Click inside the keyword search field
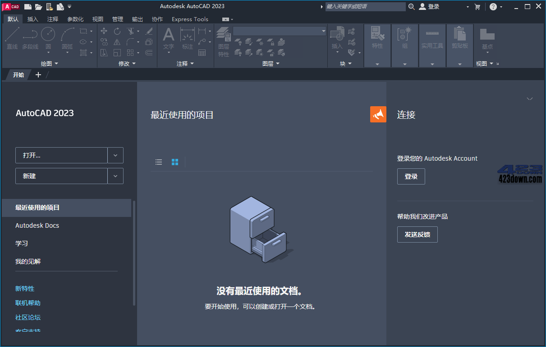 [x=365, y=6]
